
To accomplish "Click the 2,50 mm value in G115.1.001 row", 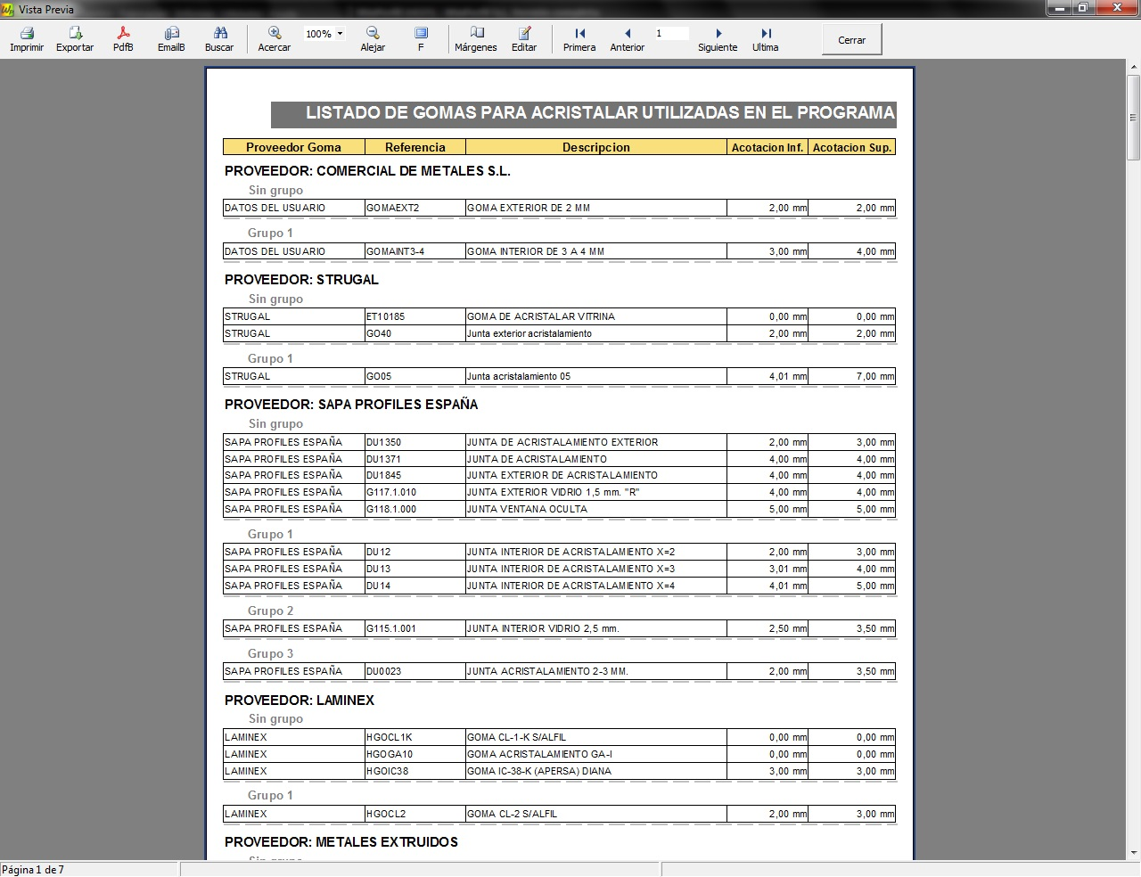I will pyautogui.click(x=788, y=628).
